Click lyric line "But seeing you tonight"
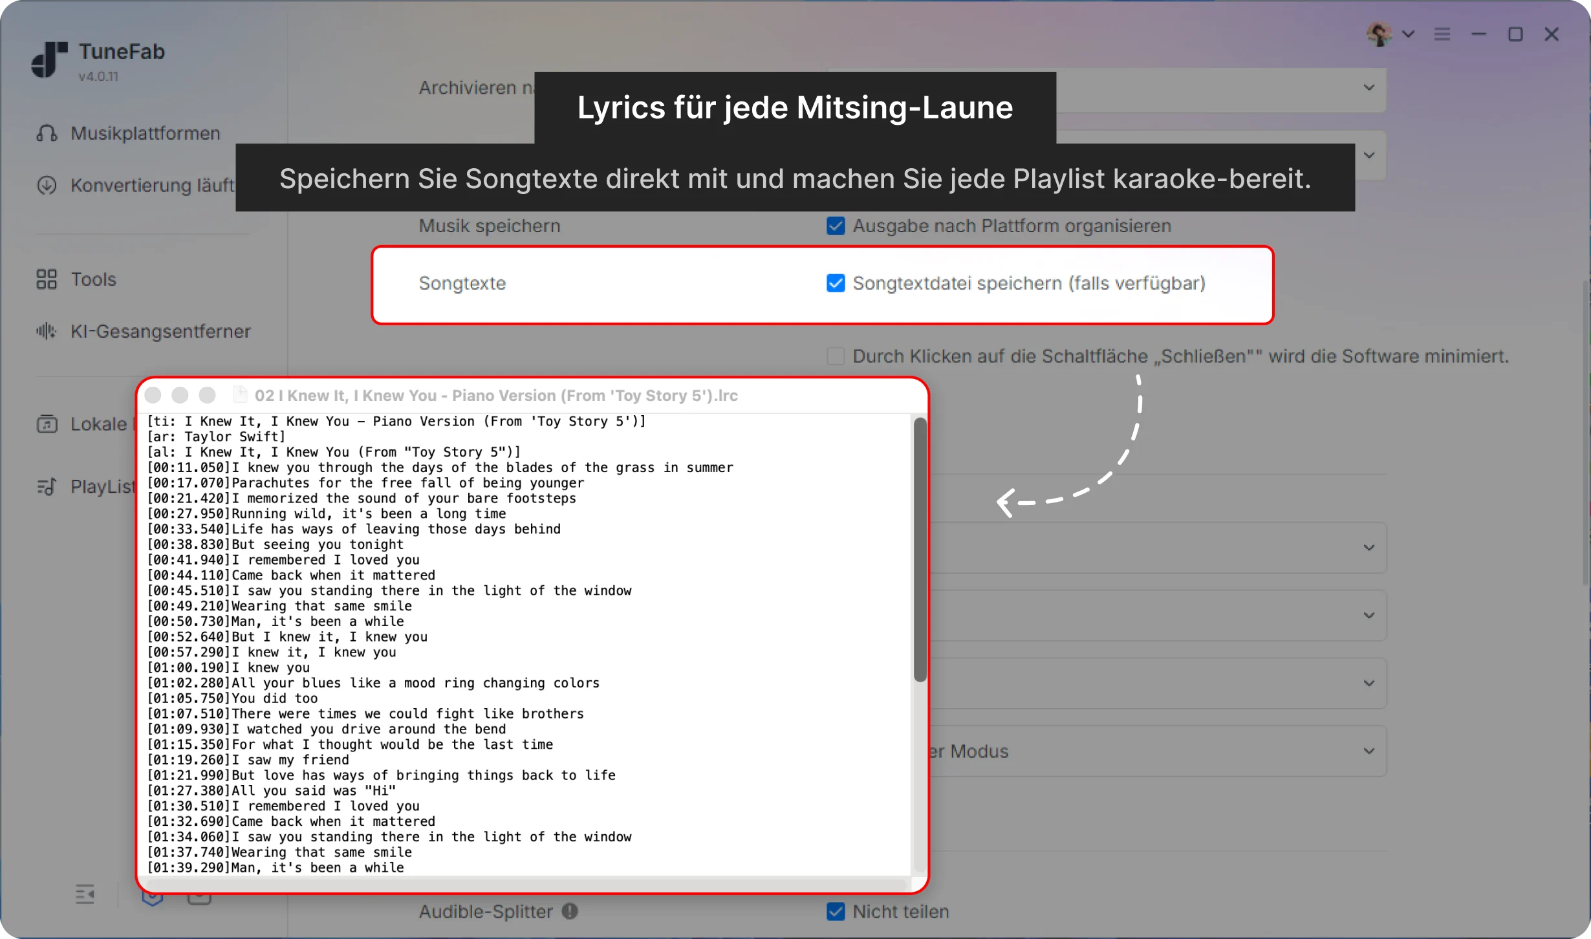The width and height of the screenshot is (1591, 939). pyautogui.click(x=276, y=545)
